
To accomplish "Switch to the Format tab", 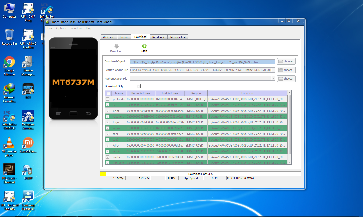I will 124,37.
